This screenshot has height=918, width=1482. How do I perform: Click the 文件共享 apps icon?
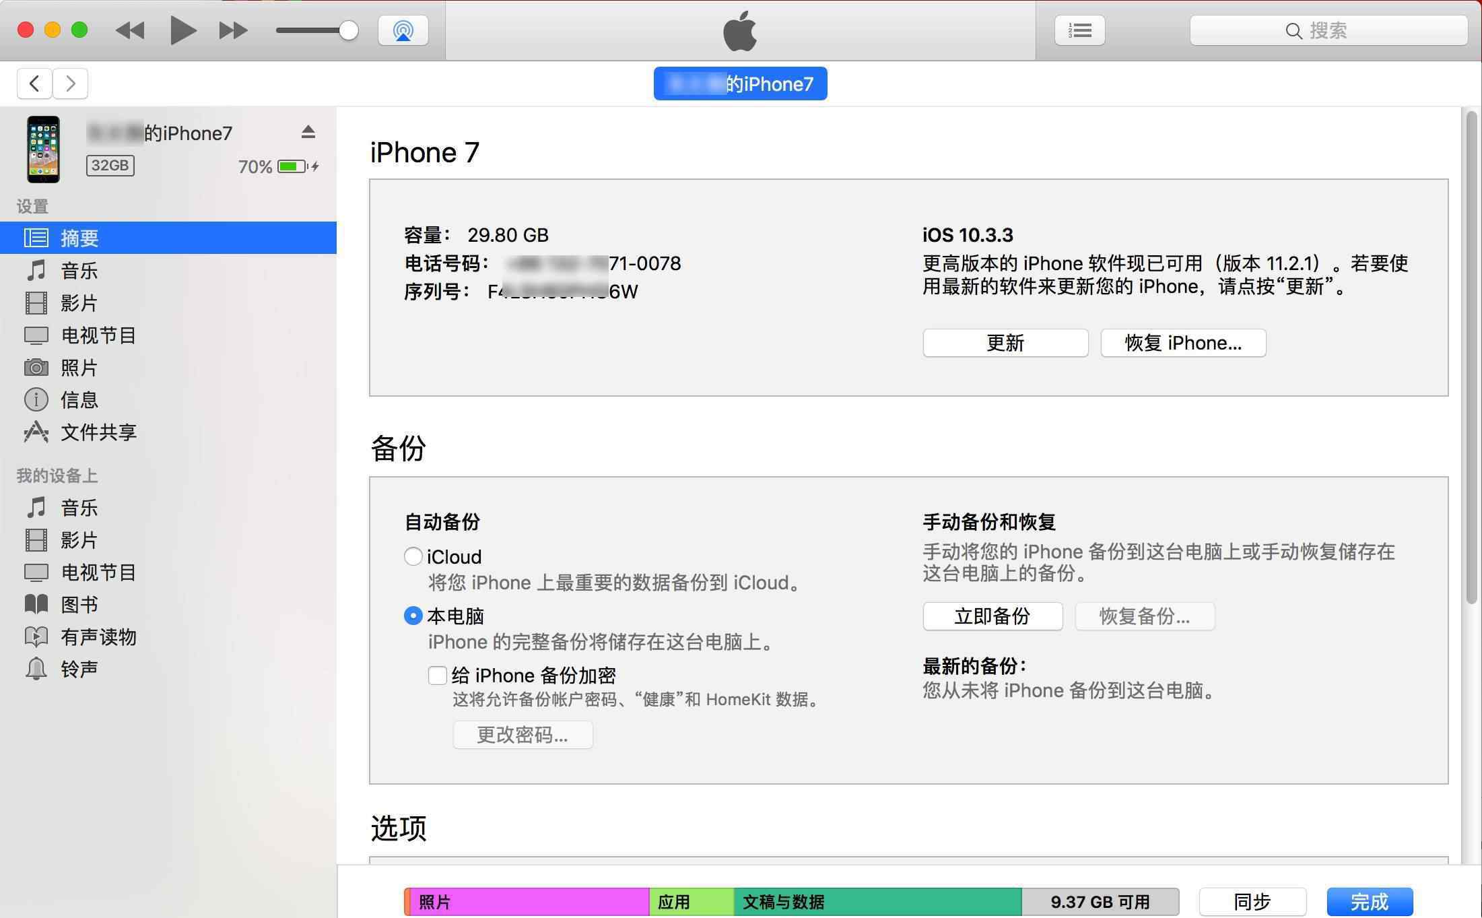(x=36, y=432)
